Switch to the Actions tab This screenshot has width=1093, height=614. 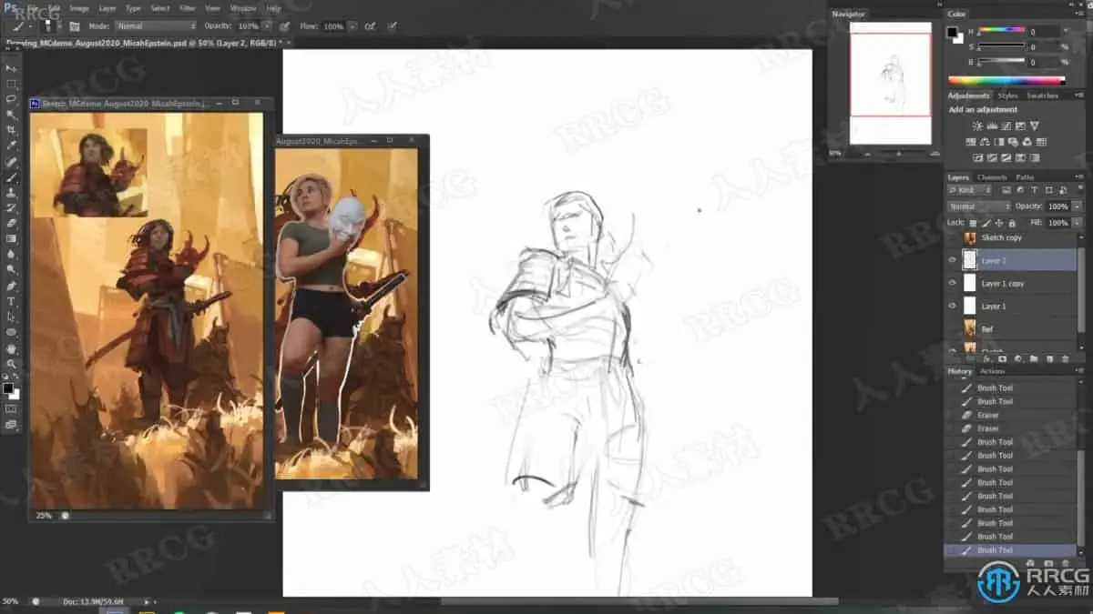tap(992, 371)
